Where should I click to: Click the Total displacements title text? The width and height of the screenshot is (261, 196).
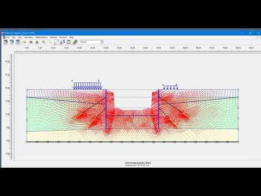point(138,163)
